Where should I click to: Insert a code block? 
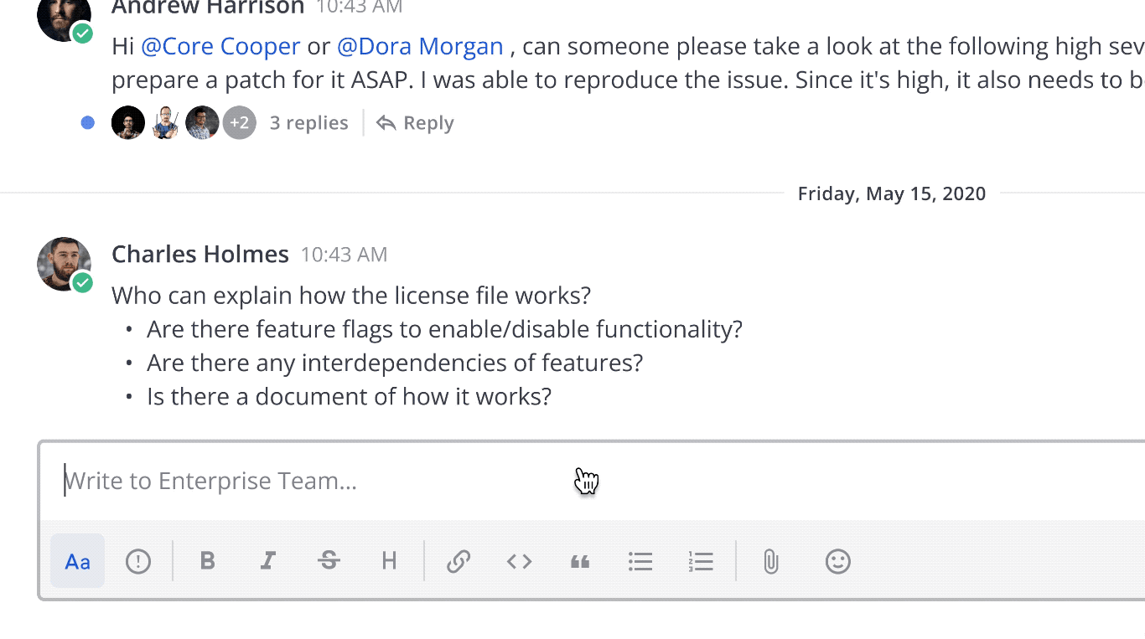(x=519, y=561)
